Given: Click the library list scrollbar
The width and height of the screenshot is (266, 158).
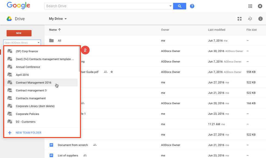Looking at the screenshot, I should (x=79, y=59).
